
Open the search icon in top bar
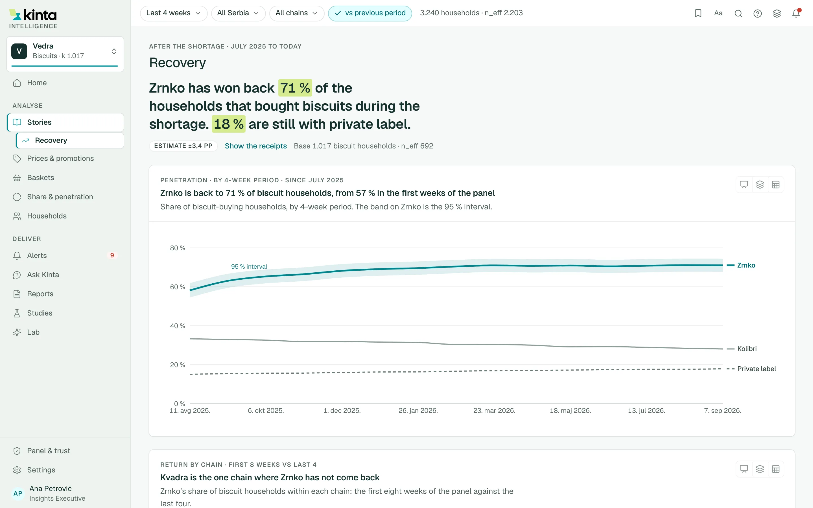[x=738, y=13]
